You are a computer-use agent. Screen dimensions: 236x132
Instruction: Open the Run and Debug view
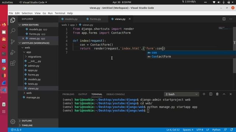[x=13, y=52]
